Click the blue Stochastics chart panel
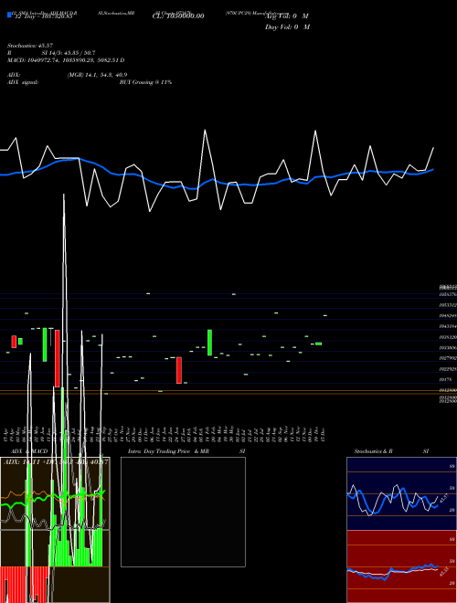Image resolution: width=457 pixels, height=603 pixels. (401, 493)
